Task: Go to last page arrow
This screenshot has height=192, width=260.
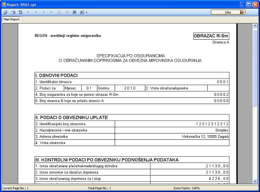Action: point(51,12)
